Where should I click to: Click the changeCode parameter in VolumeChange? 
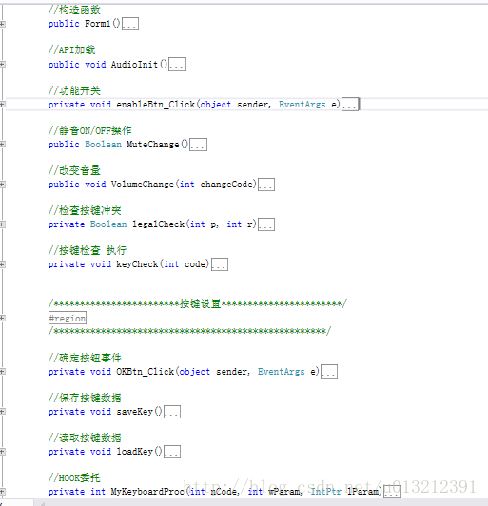226,185
